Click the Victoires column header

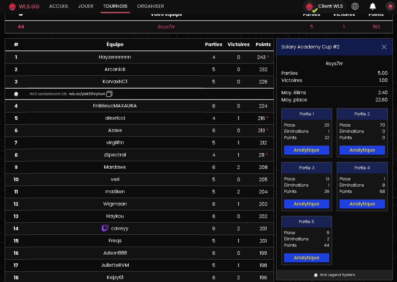pyautogui.click(x=239, y=44)
